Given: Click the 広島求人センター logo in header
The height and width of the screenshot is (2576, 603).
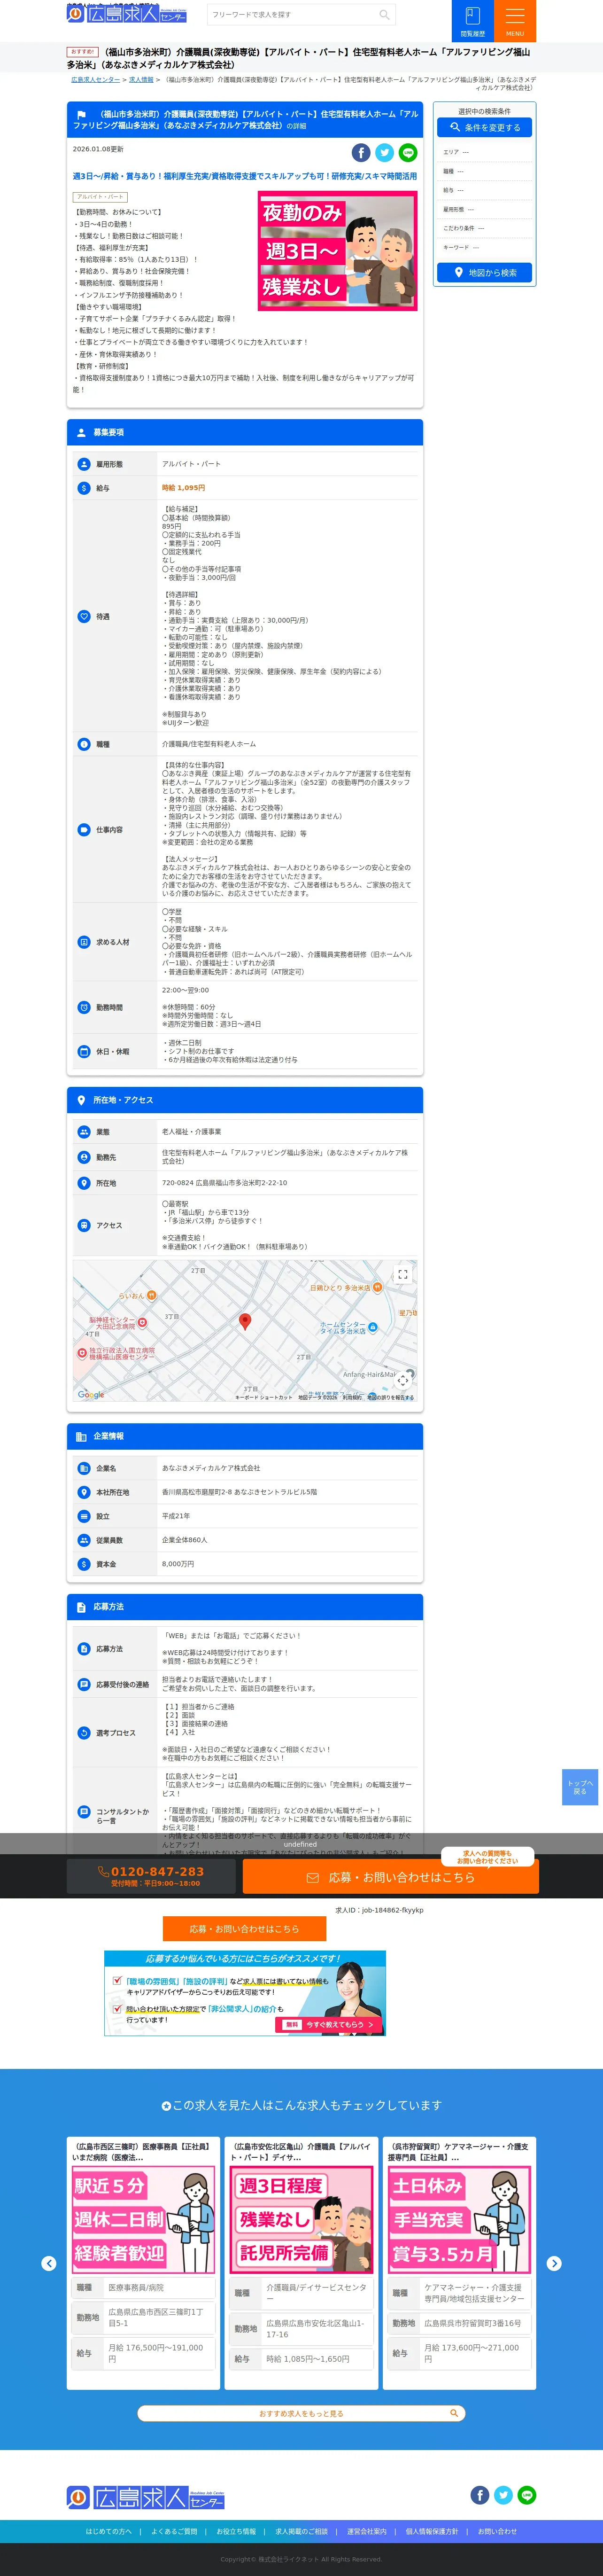Looking at the screenshot, I should pyautogui.click(x=127, y=14).
